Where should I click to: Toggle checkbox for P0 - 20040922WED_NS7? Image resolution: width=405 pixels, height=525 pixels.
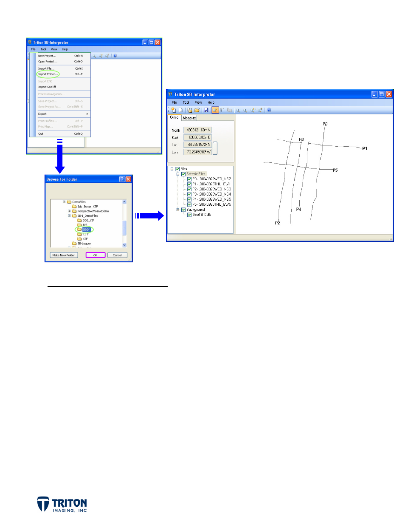[189, 179]
